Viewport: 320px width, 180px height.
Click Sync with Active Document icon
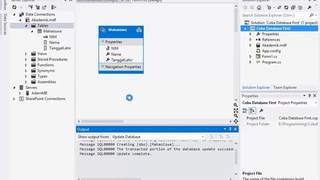(279, 7)
